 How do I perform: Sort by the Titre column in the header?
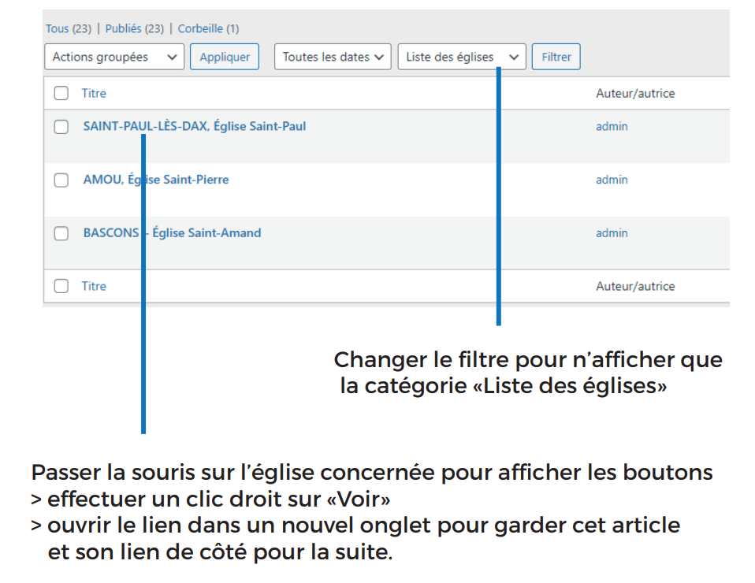click(94, 93)
